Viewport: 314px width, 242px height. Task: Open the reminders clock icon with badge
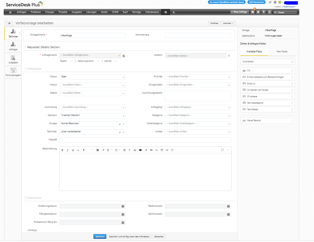point(253,12)
